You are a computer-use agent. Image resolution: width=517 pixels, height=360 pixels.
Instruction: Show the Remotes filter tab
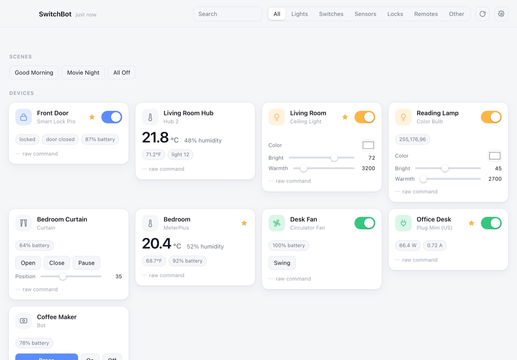426,14
